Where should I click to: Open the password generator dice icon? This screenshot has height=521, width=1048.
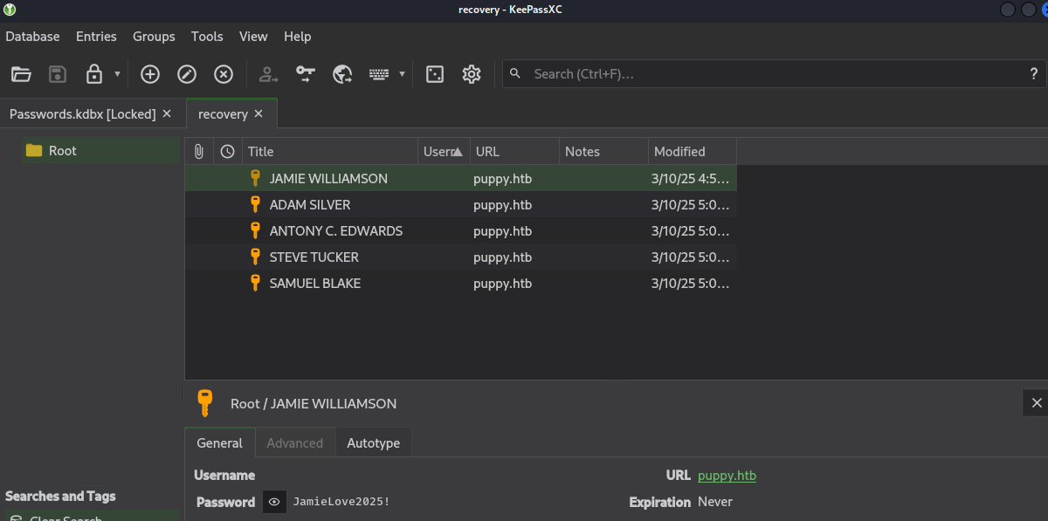coord(434,74)
